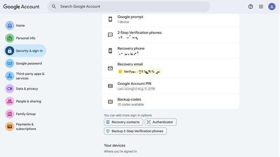Click the Backup 2-Step Verification phones shield icon
The image size is (280, 157).
pos(108,131)
